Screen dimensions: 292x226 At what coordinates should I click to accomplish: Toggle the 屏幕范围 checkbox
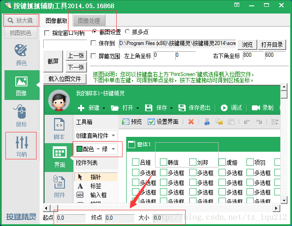coord(93,56)
